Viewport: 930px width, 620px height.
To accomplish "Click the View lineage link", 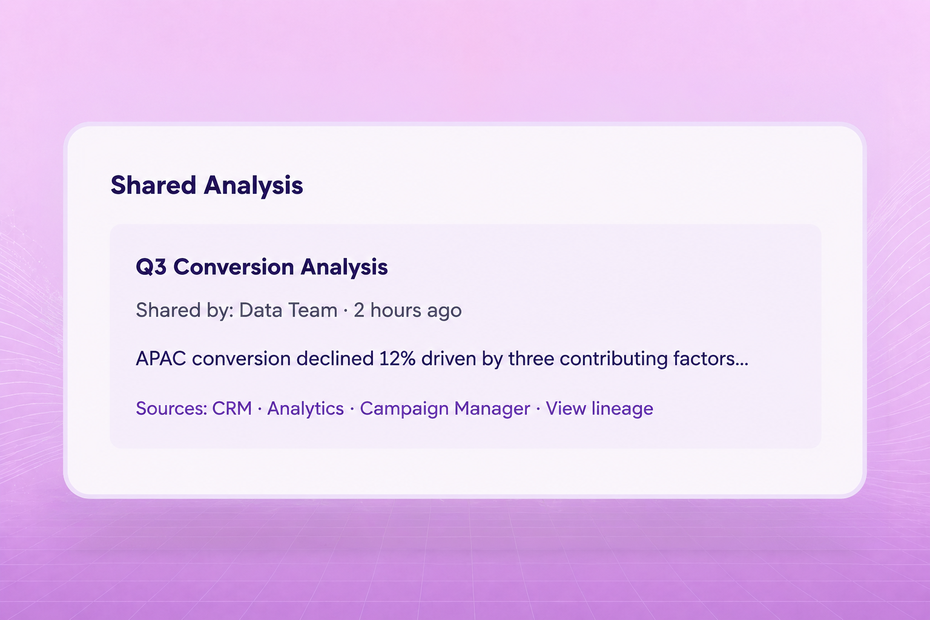I will (x=599, y=409).
